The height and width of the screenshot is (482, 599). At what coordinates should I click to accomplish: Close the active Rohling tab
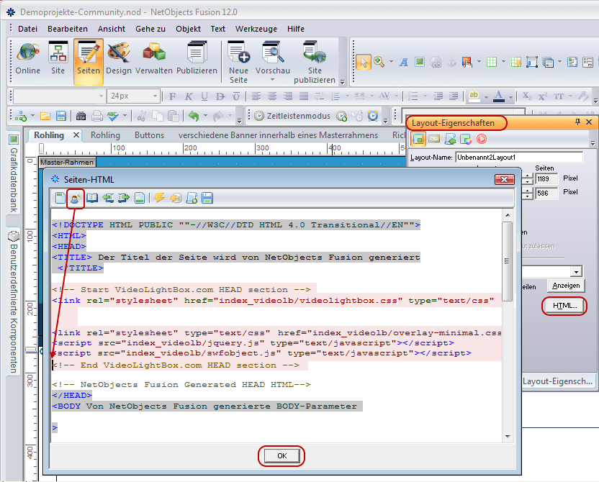76,135
